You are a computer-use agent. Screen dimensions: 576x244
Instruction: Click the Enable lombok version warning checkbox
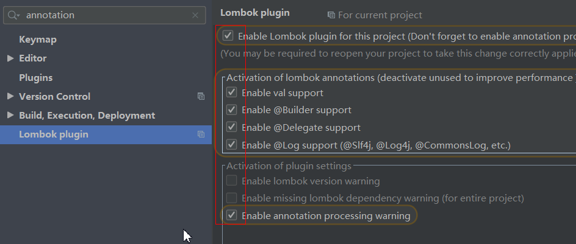[231, 181]
